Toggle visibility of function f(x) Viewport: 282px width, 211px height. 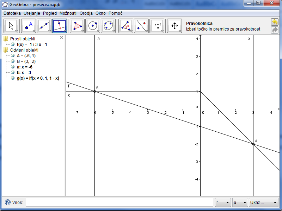click(13, 45)
